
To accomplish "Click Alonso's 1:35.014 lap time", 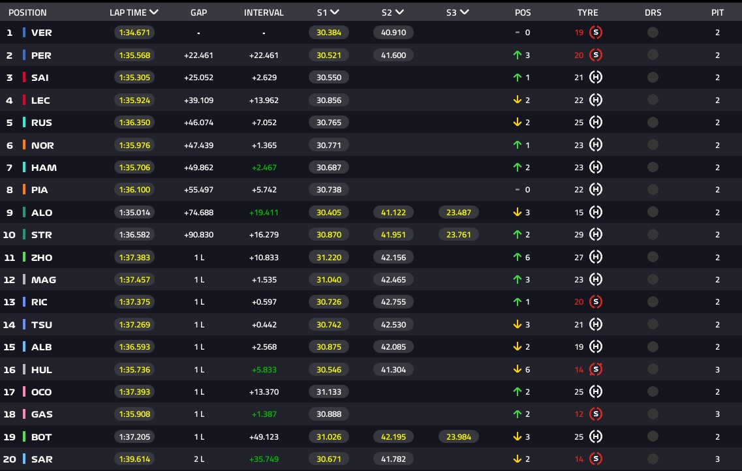I will (135, 212).
